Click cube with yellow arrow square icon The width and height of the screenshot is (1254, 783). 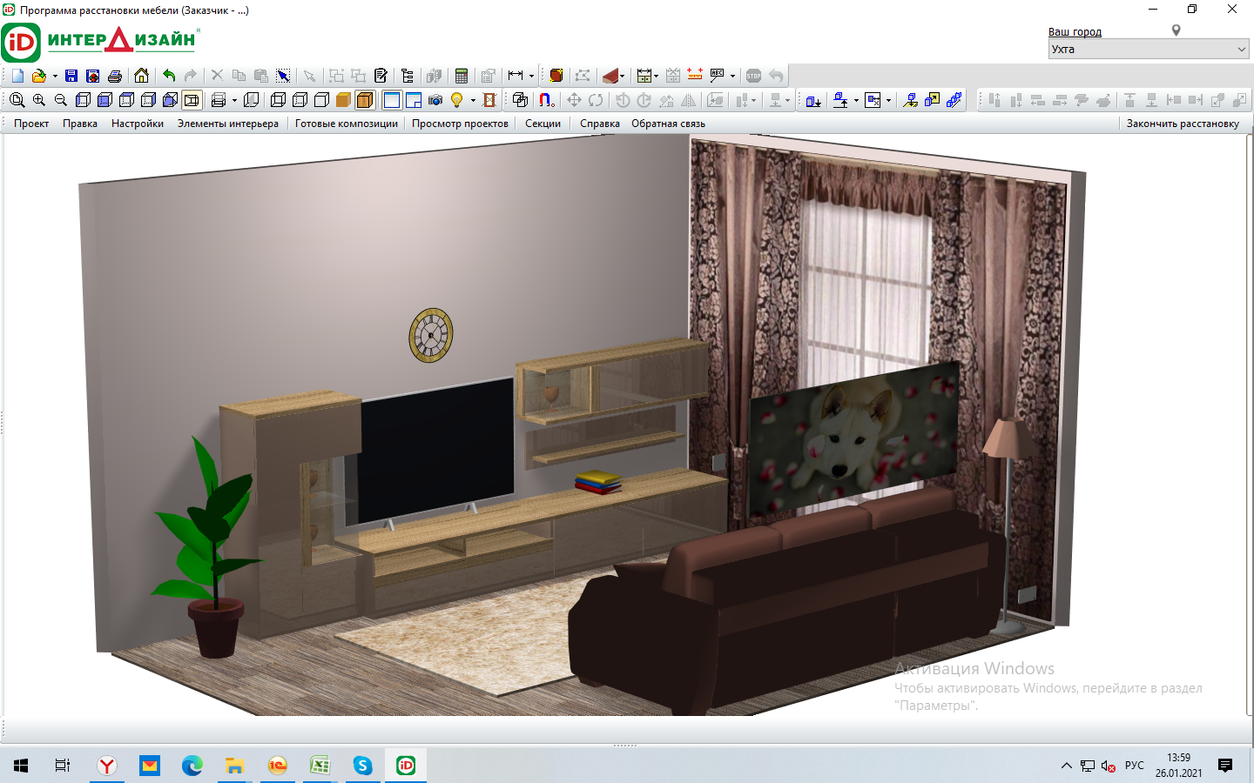pyautogui.click(x=932, y=100)
